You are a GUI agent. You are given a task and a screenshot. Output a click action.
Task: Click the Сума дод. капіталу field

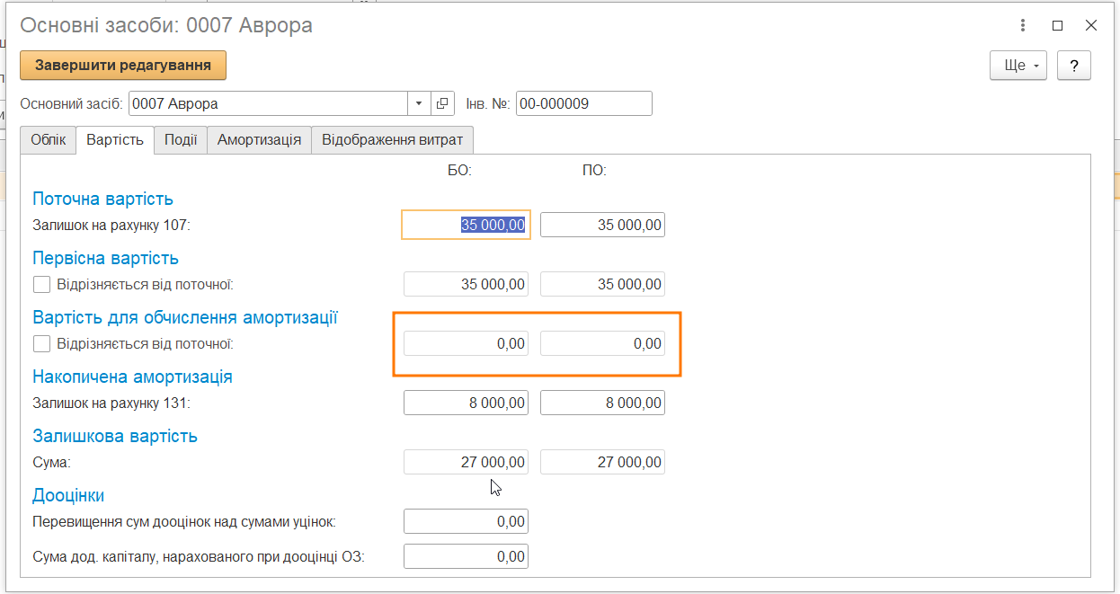(x=466, y=556)
